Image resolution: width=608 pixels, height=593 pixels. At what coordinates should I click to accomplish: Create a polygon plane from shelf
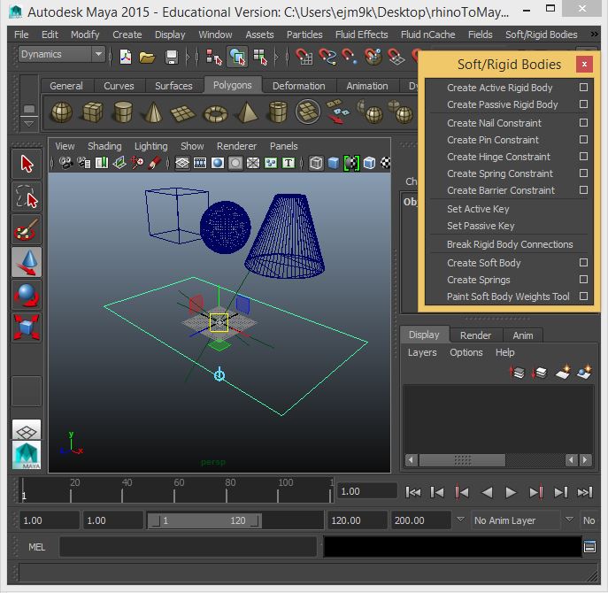[x=182, y=113]
